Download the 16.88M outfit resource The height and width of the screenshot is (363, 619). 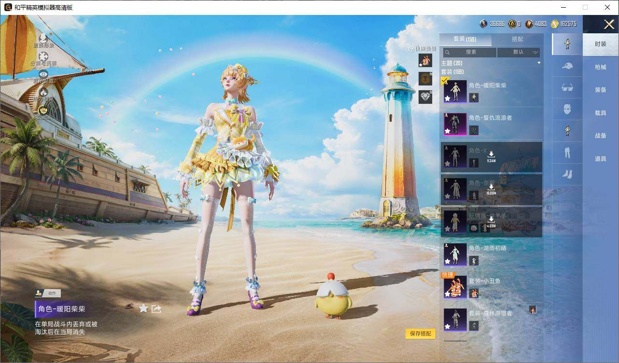tap(491, 188)
